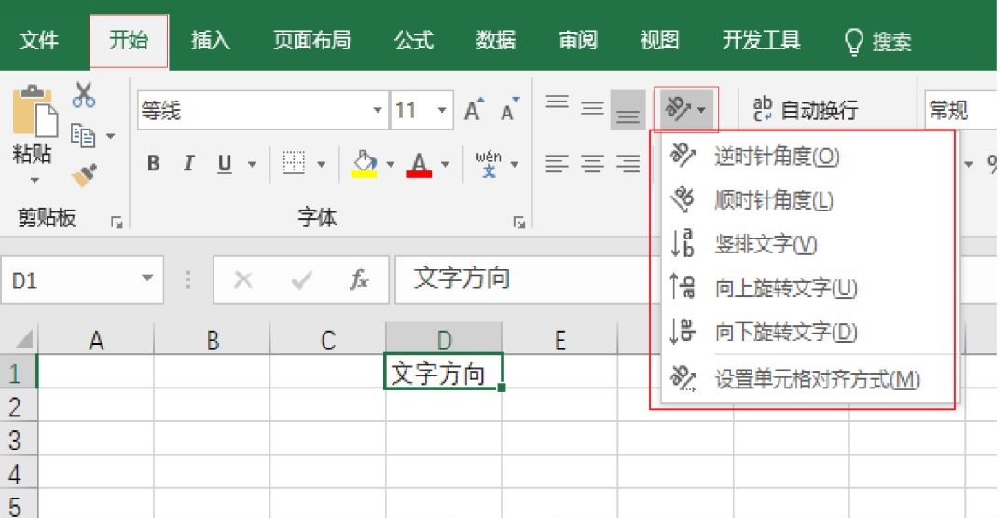Screen dimensions: 1007x518
Task: Increase font size with large A
Action: tap(474, 110)
